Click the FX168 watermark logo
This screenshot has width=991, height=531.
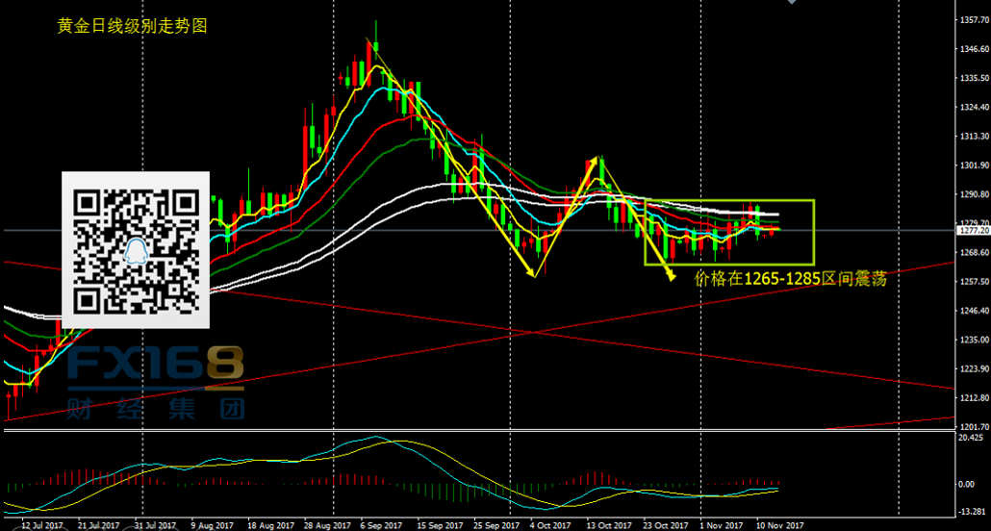click(x=155, y=366)
